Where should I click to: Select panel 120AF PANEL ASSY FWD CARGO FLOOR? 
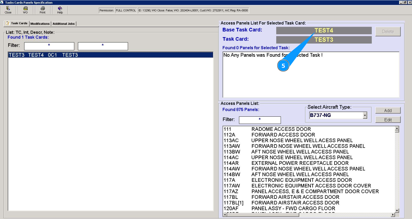[309, 208]
